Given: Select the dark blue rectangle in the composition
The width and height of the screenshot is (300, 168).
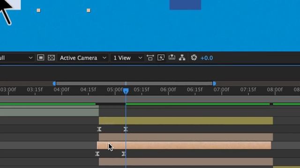Looking at the screenshot, I should (185, 5).
